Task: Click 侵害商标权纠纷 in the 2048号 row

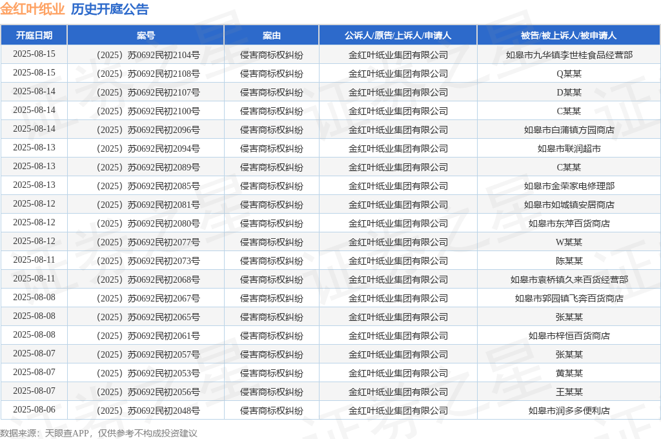Action: 272,411
